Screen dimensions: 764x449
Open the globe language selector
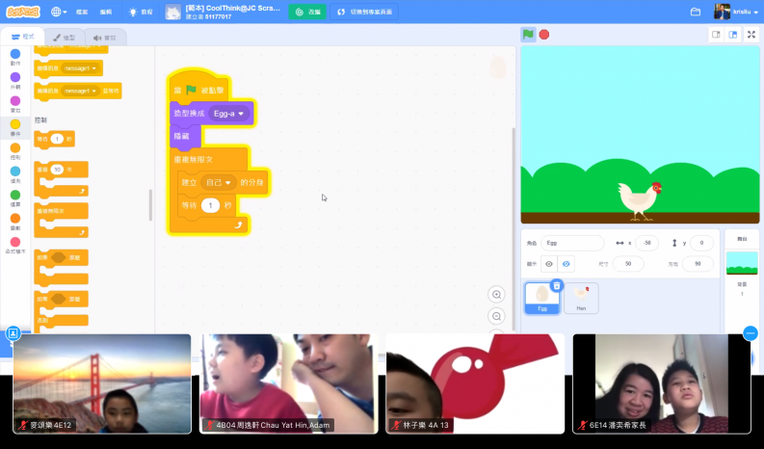[x=59, y=12]
